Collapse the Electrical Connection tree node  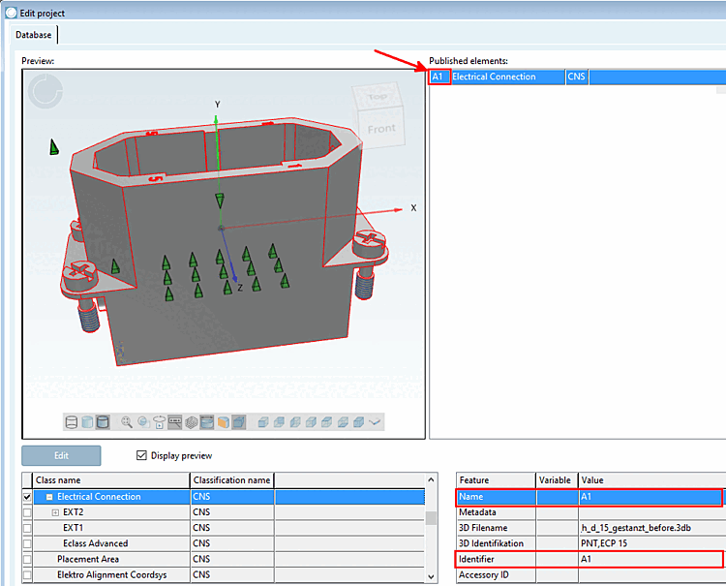48,497
